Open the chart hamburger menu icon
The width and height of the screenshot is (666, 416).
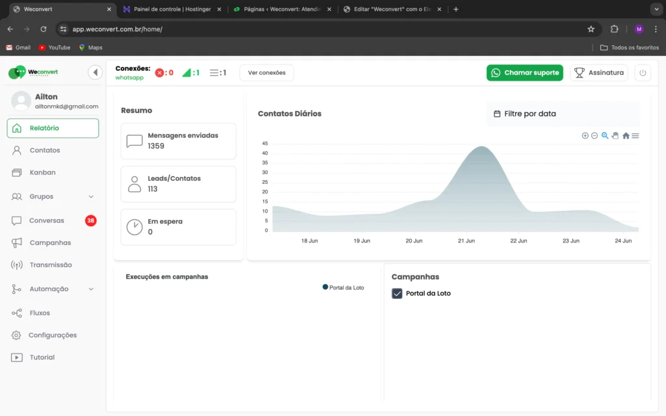click(x=635, y=136)
